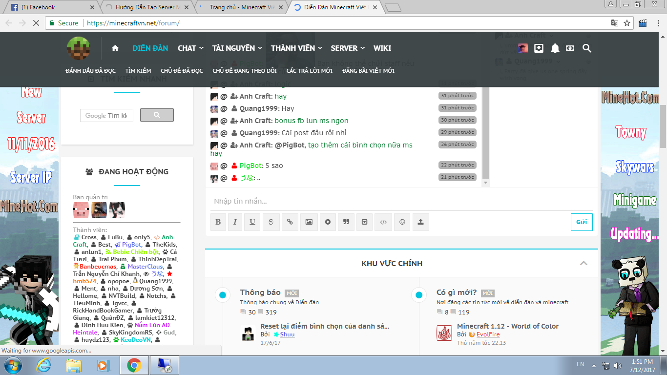Open the Minecraft grass block site logo
This screenshot has width=667, height=375.
[79, 48]
